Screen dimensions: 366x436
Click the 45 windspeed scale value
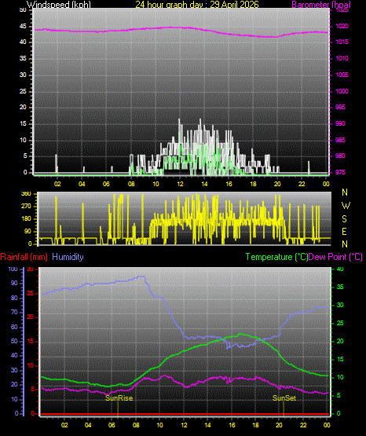coord(23,26)
